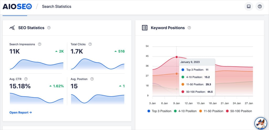
Task: Open the notifications inbox icon
Action: 249,7
